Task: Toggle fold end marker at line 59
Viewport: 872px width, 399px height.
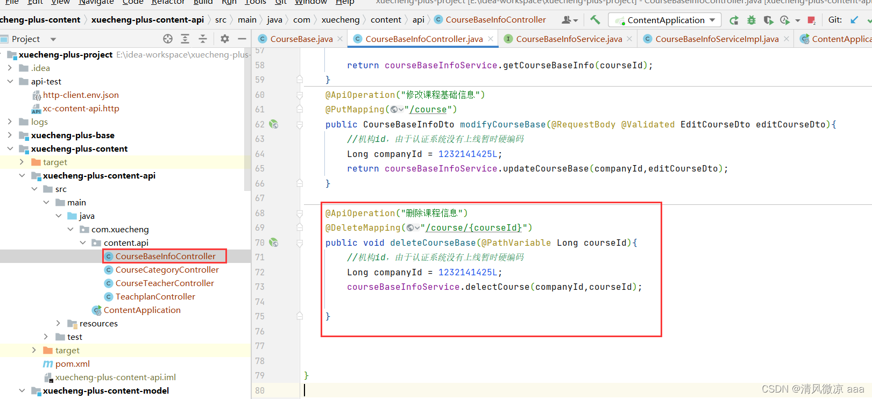Action: pos(300,80)
